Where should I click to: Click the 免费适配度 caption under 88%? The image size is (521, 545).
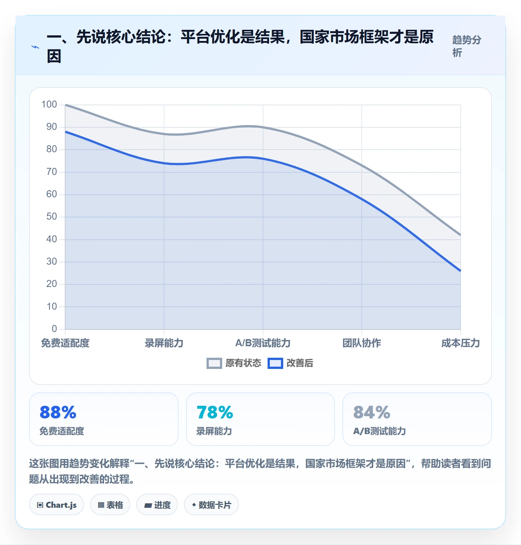[x=62, y=431]
